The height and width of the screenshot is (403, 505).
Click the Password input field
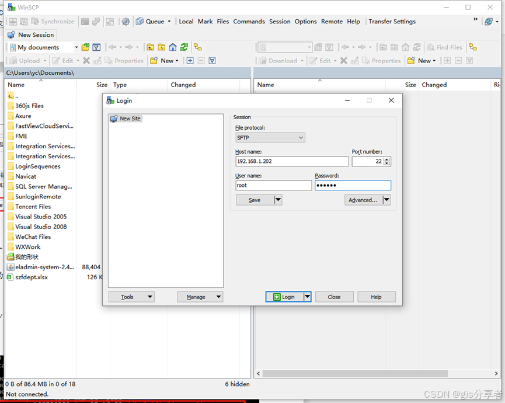tap(353, 185)
